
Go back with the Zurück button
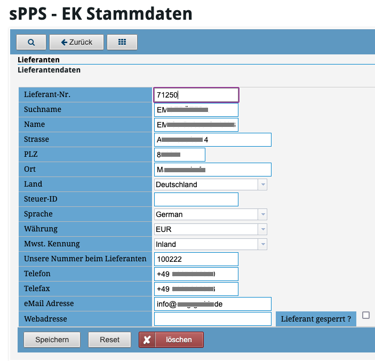coord(77,42)
